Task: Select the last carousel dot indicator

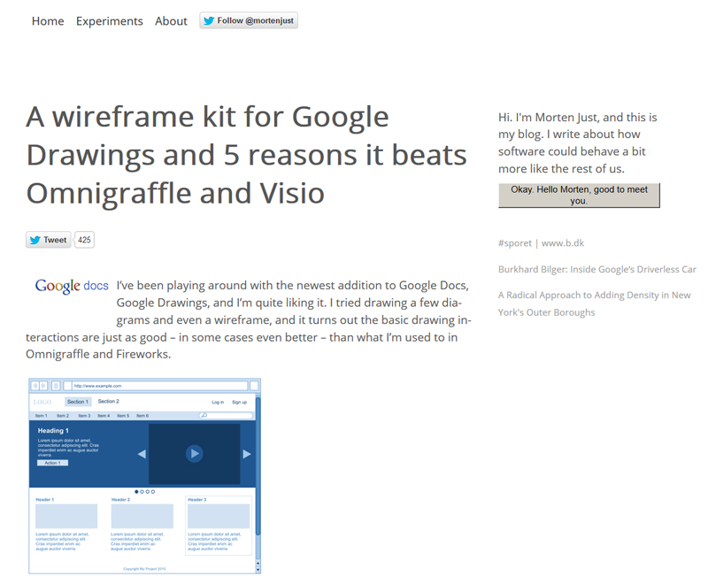Action: [153, 491]
